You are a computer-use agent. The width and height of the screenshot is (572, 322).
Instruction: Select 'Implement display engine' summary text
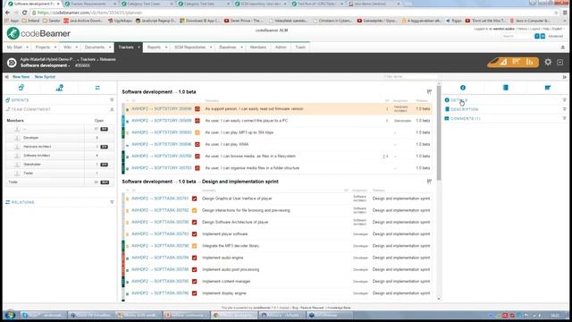point(224,293)
